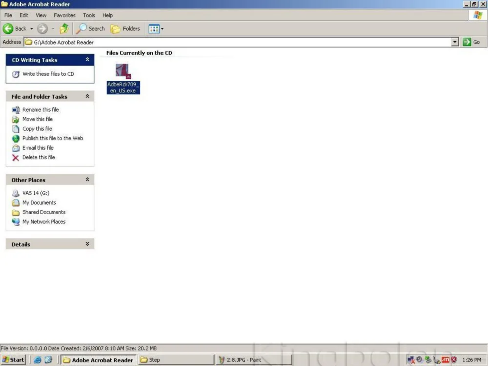Open Forward history dropdown arrow

pyautogui.click(x=53, y=29)
